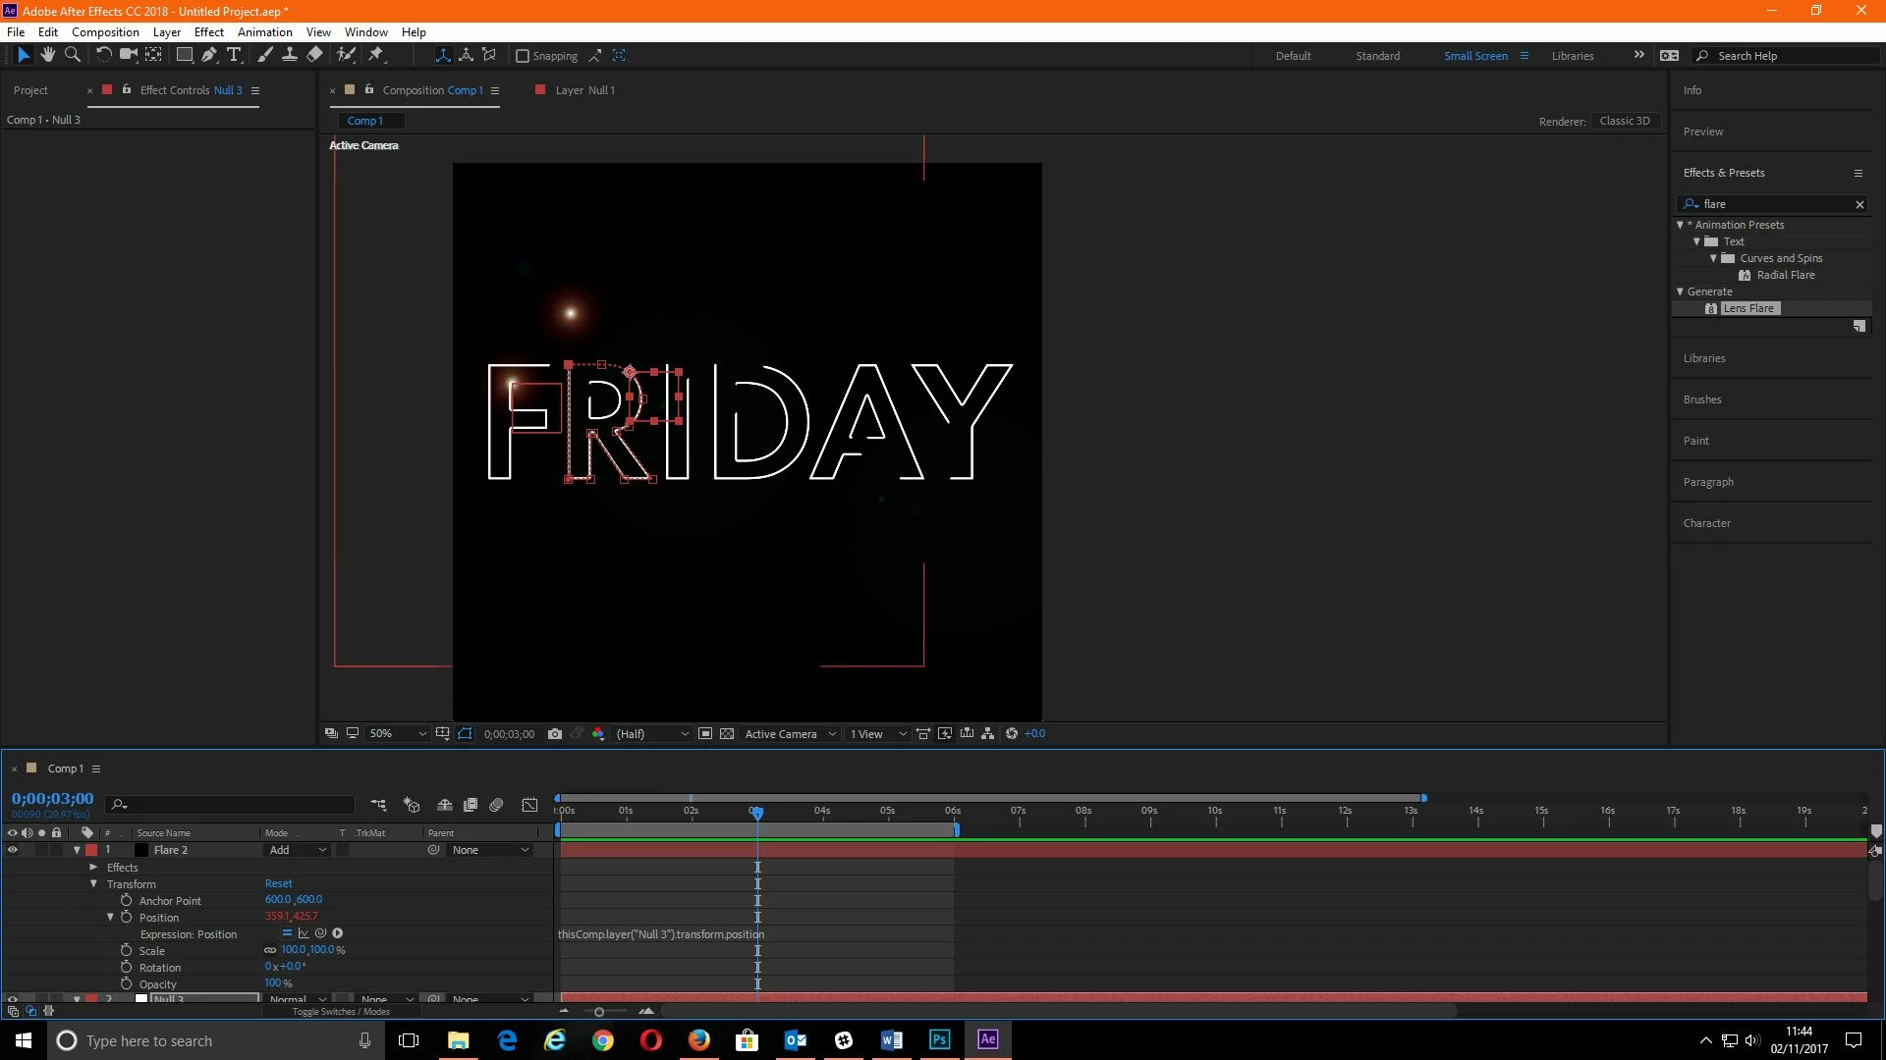Click Reset next to Transform

(x=278, y=883)
